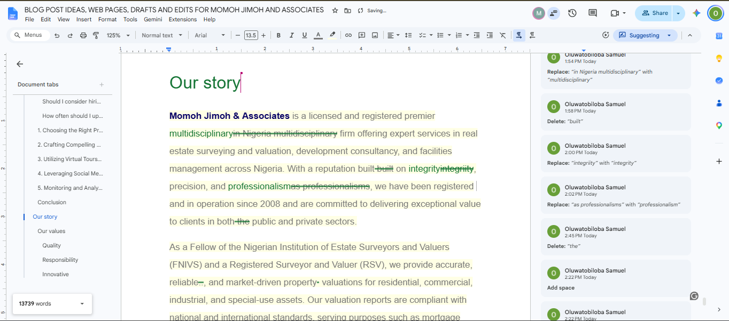Open the text color picker
The height and width of the screenshot is (321, 729).
pyautogui.click(x=318, y=35)
